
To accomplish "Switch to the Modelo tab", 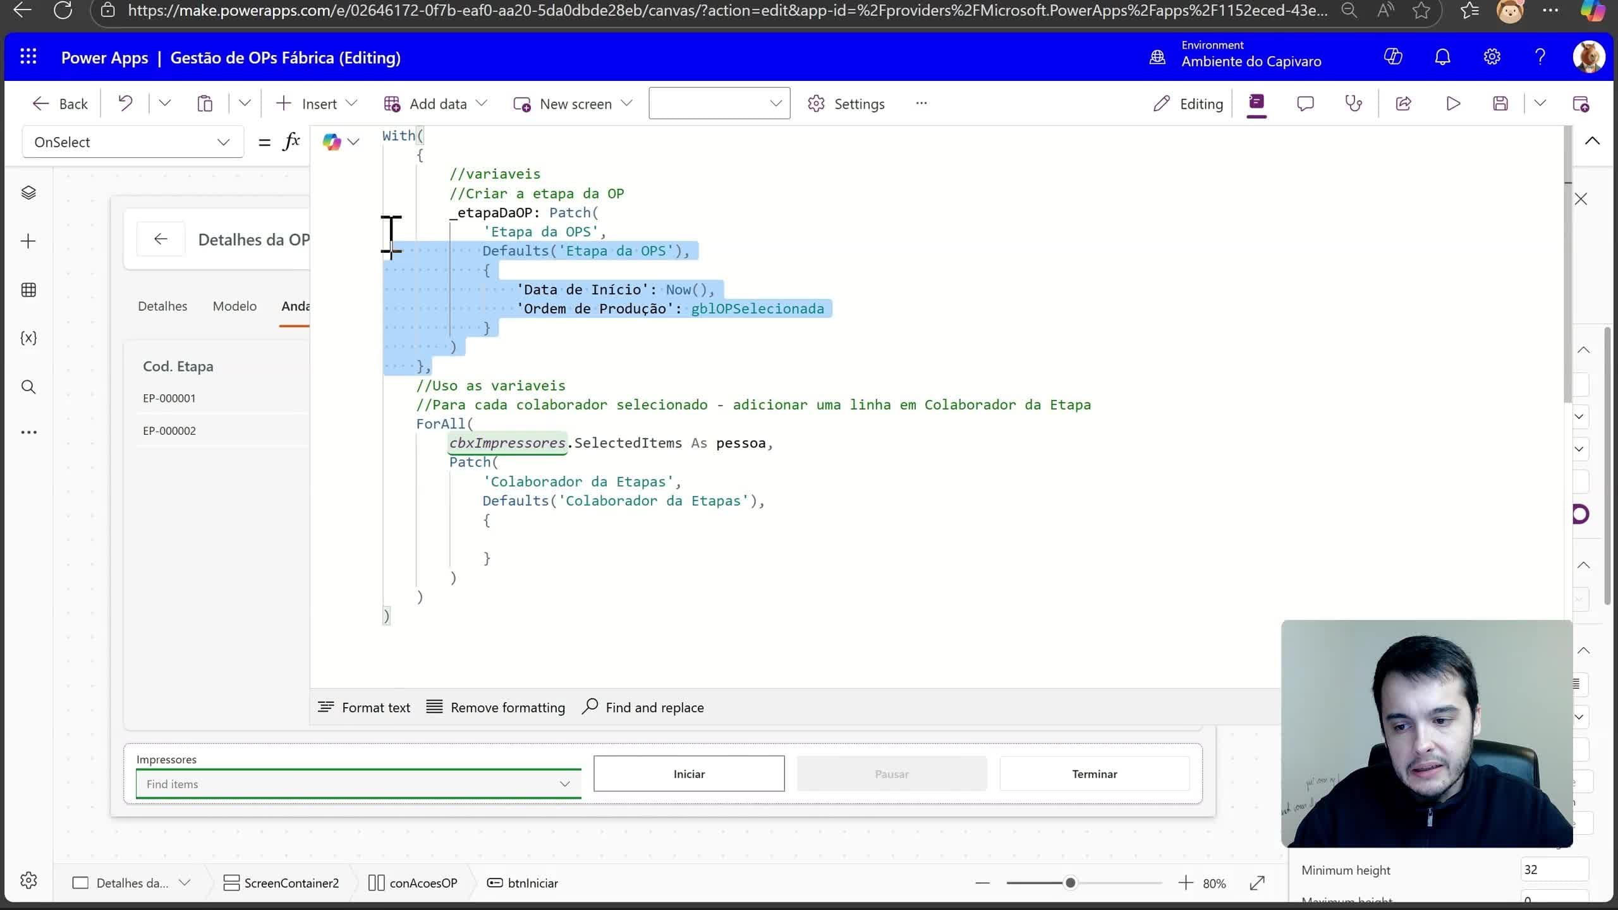I will pyautogui.click(x=234, y=305).
